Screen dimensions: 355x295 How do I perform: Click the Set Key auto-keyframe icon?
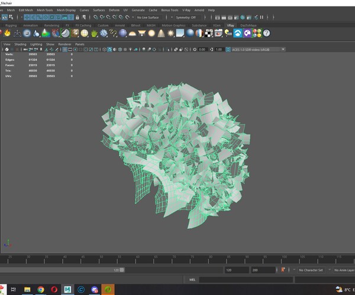click(283, 270)
